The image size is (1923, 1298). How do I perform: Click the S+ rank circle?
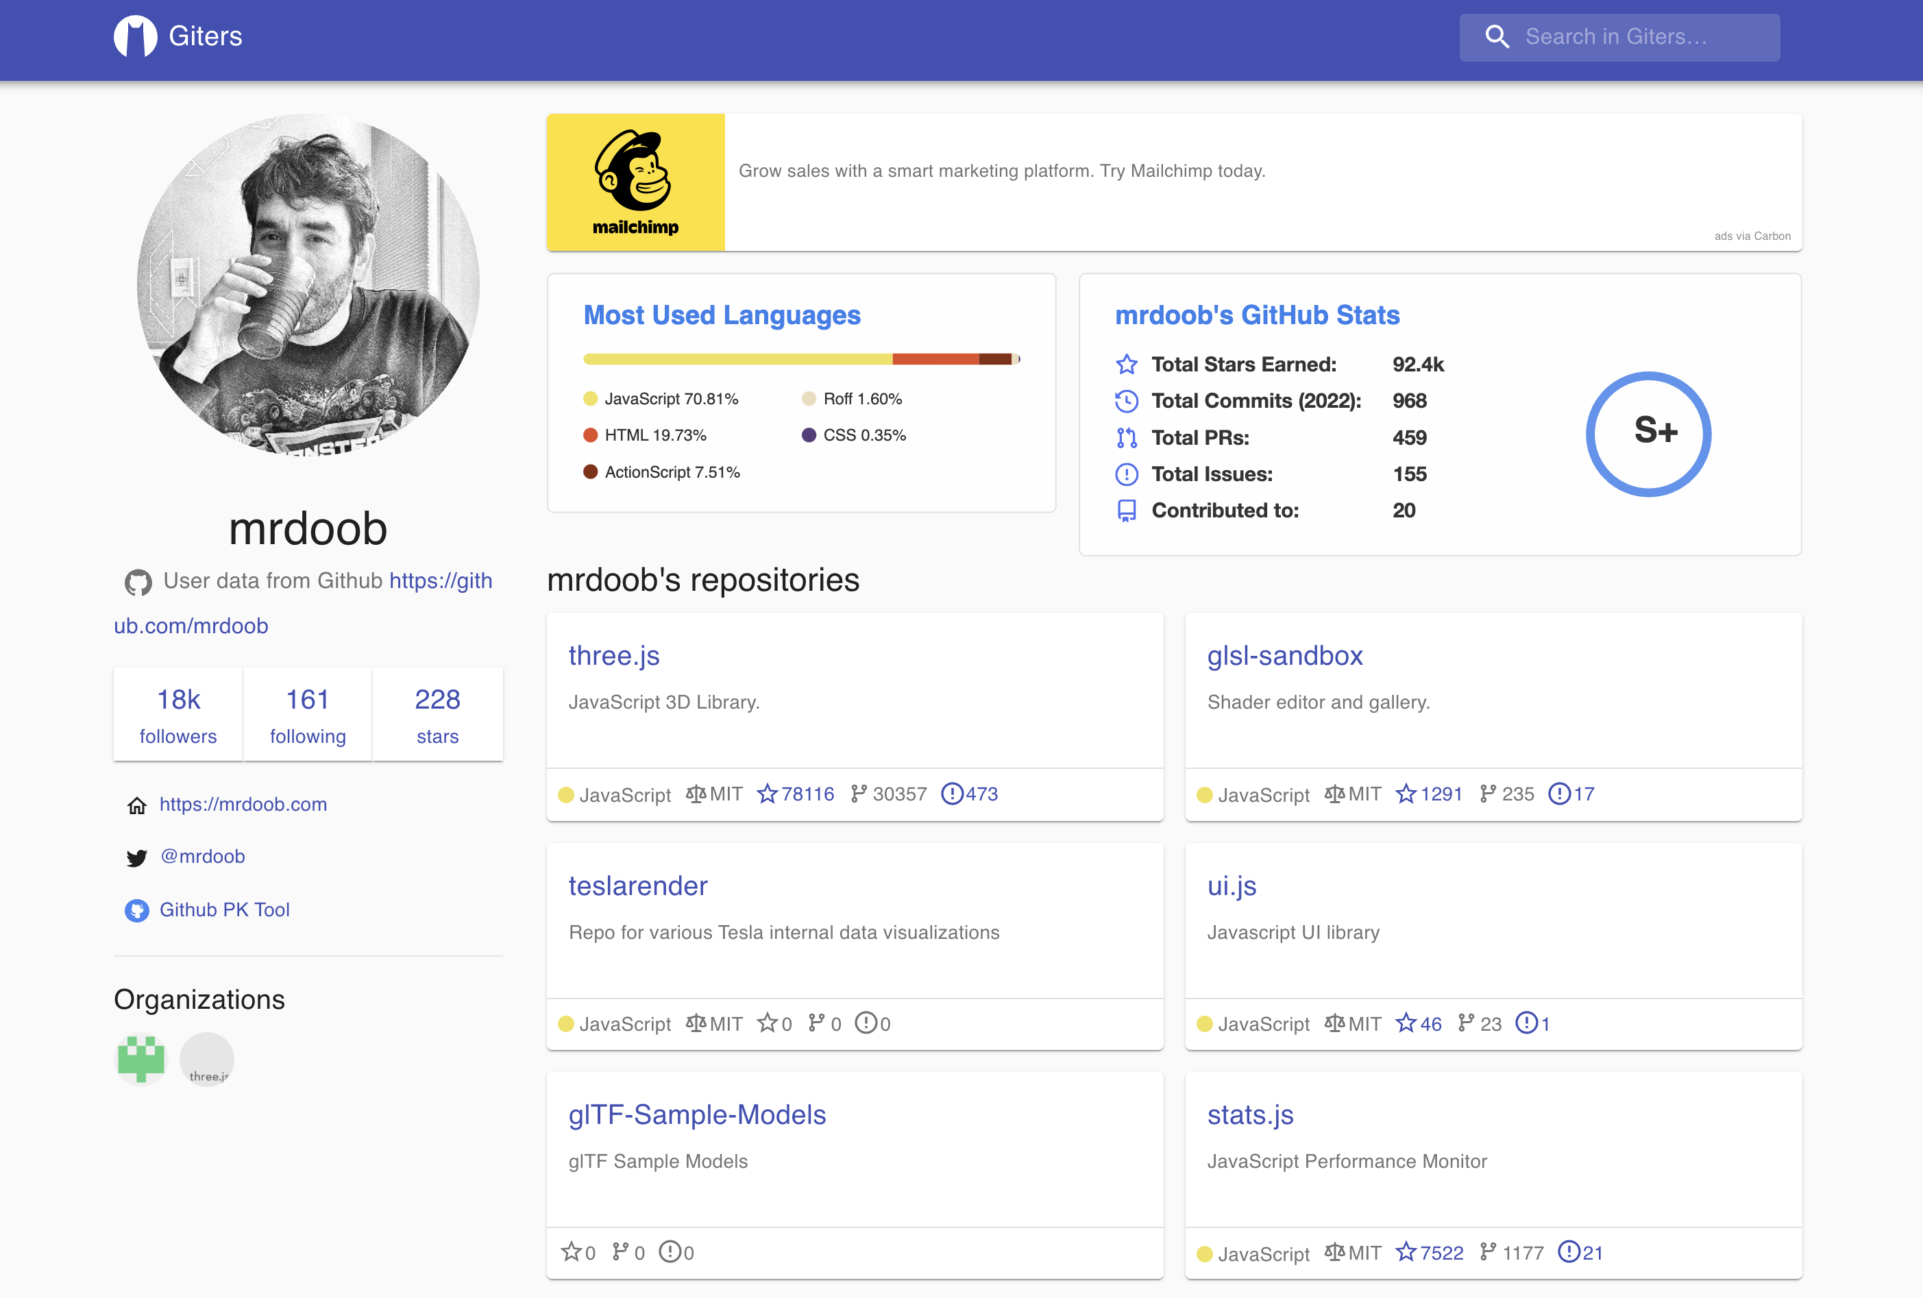(1648, 434)
